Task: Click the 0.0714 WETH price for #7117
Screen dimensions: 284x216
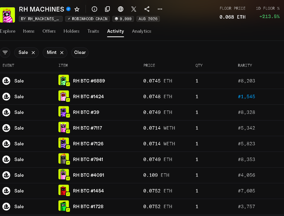Action: (x=159, y=128)
